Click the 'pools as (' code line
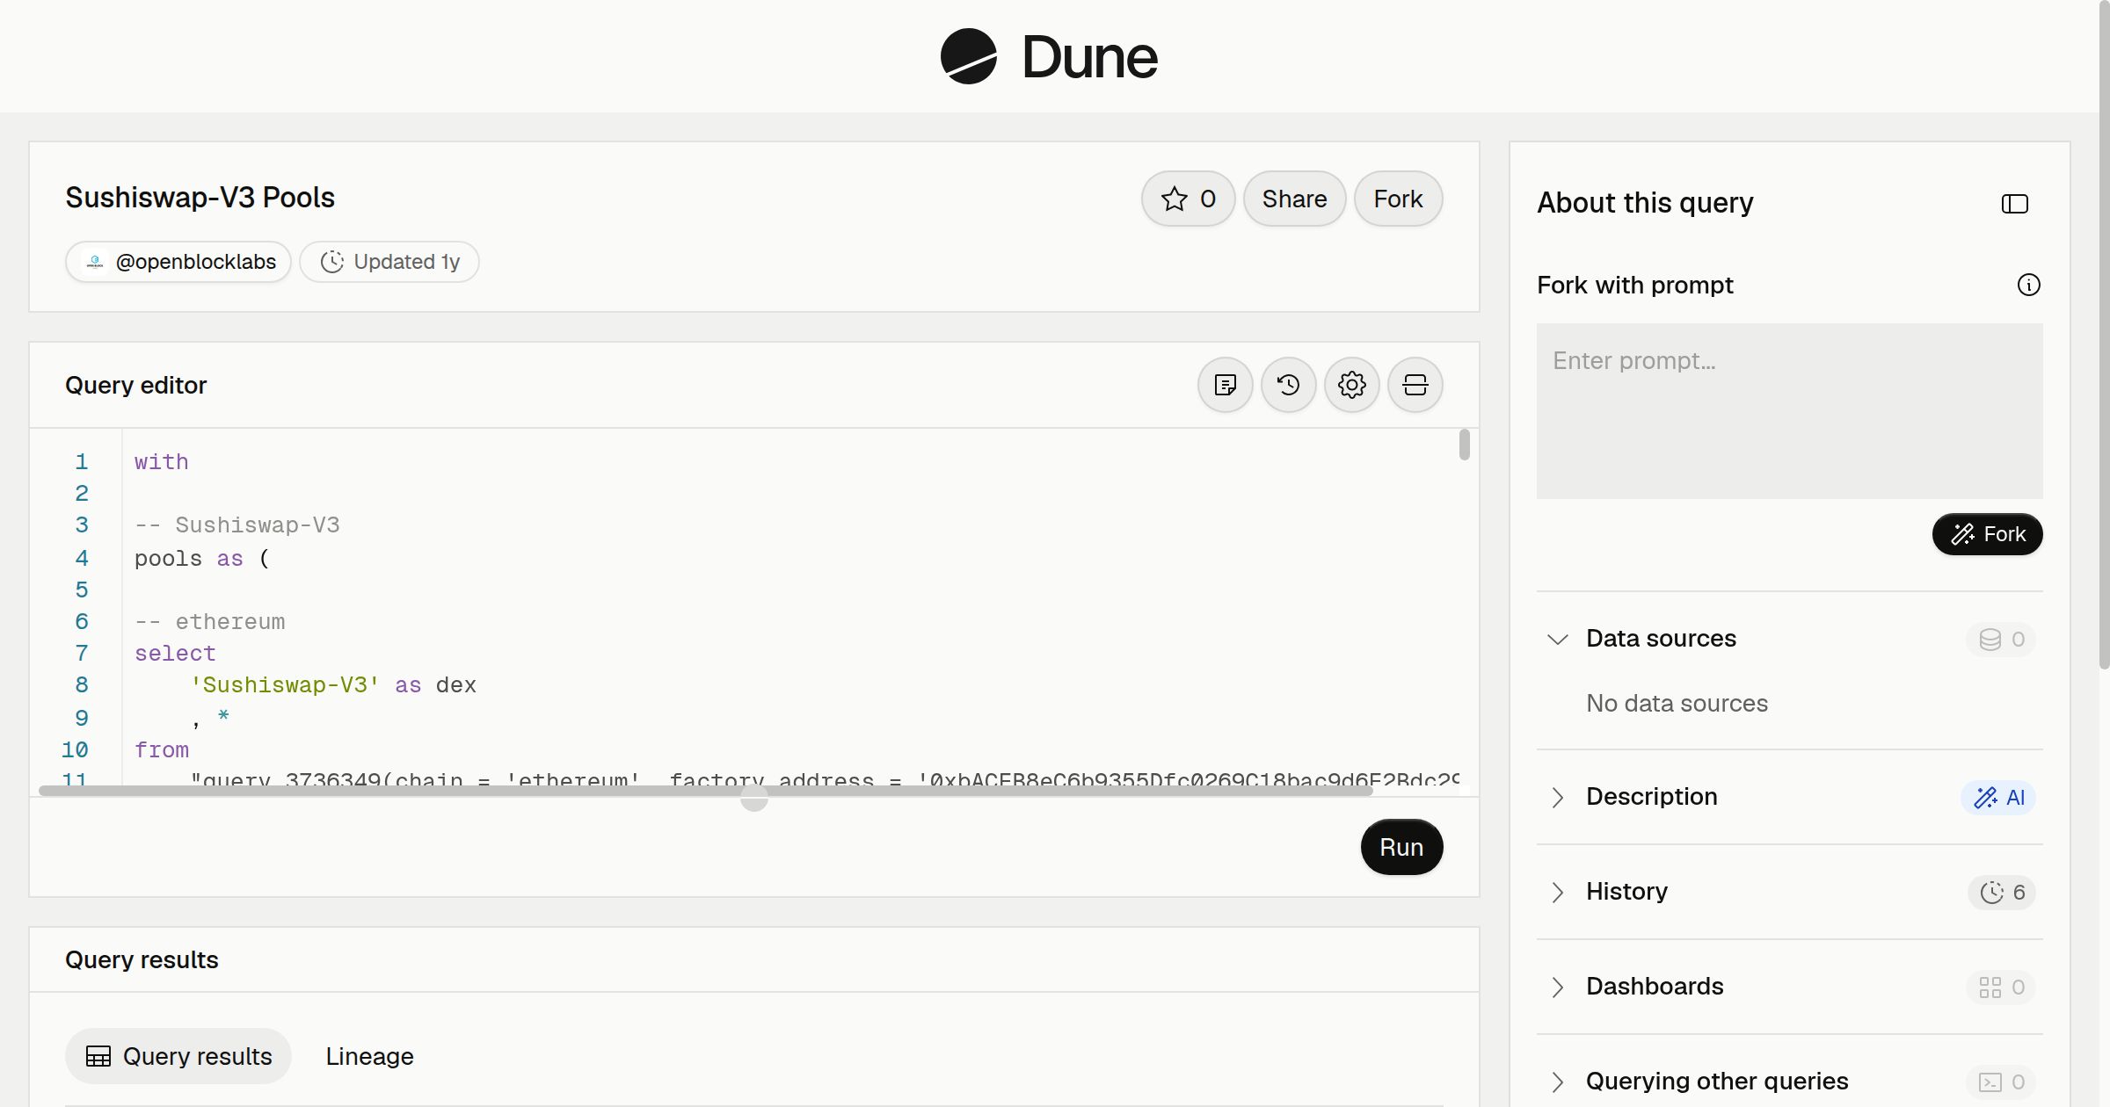Image resolution: width=2110 pixels, height=1107 pixels. (x=202, y=559)
